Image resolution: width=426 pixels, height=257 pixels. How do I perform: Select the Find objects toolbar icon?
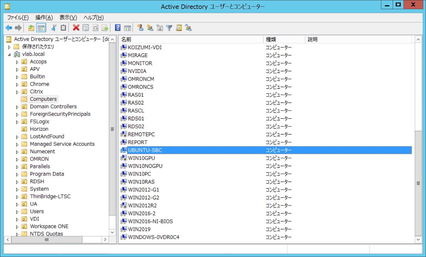coord(179,28)
